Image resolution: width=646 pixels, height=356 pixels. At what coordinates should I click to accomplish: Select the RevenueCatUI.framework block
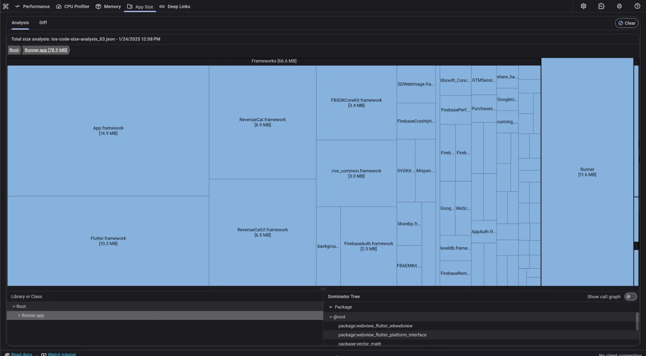[x=263, y=232]
